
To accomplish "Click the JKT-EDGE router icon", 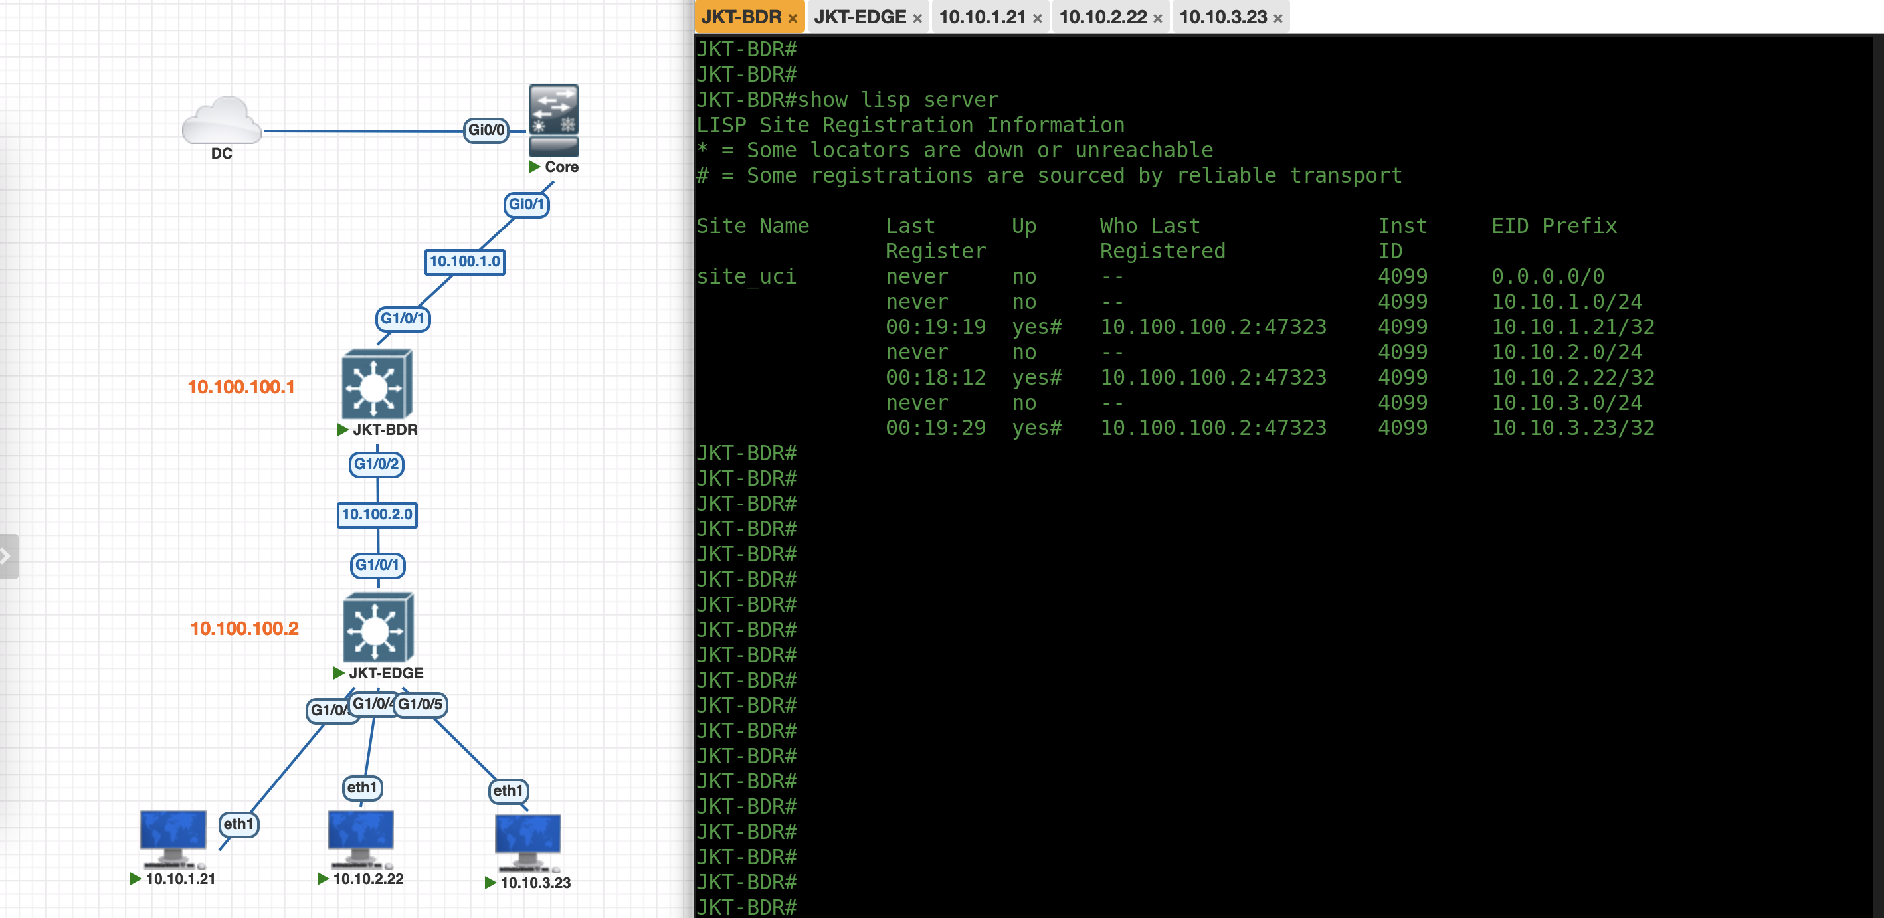I will [377, 627].
